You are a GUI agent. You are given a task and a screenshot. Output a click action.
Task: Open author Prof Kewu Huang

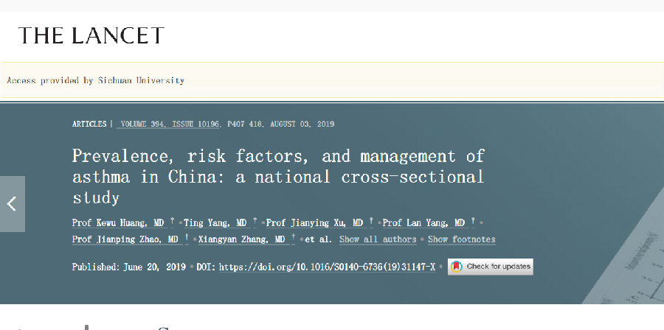tap(118, 223)
